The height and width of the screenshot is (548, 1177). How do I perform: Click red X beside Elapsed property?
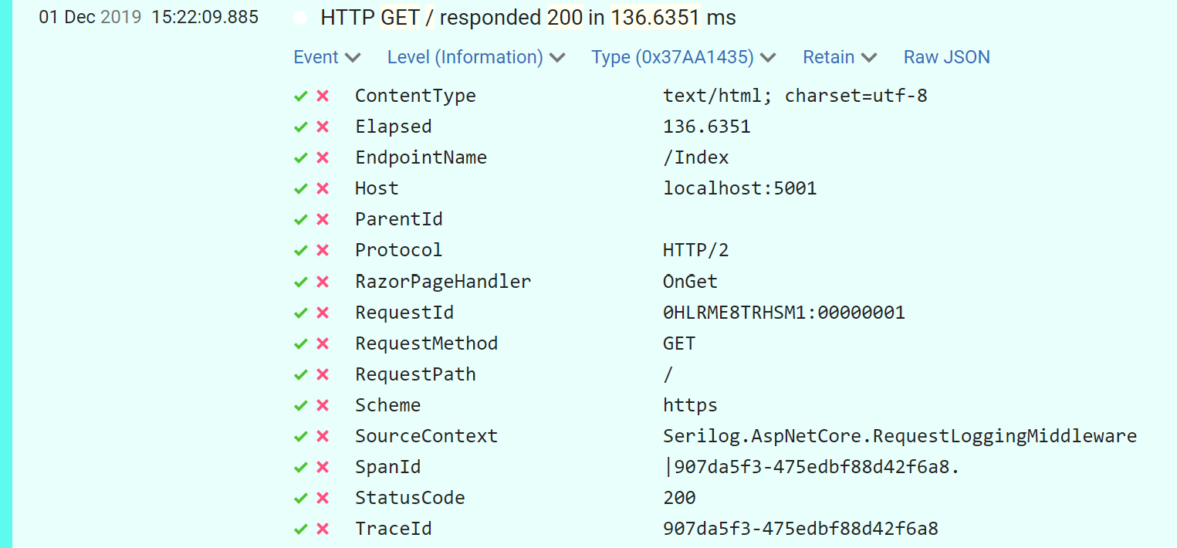point(323,127)
